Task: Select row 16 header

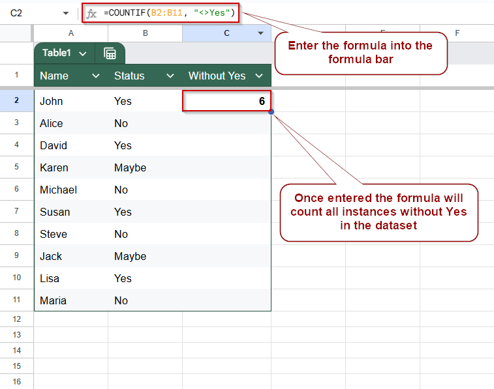Action: [x=16, y=381]
